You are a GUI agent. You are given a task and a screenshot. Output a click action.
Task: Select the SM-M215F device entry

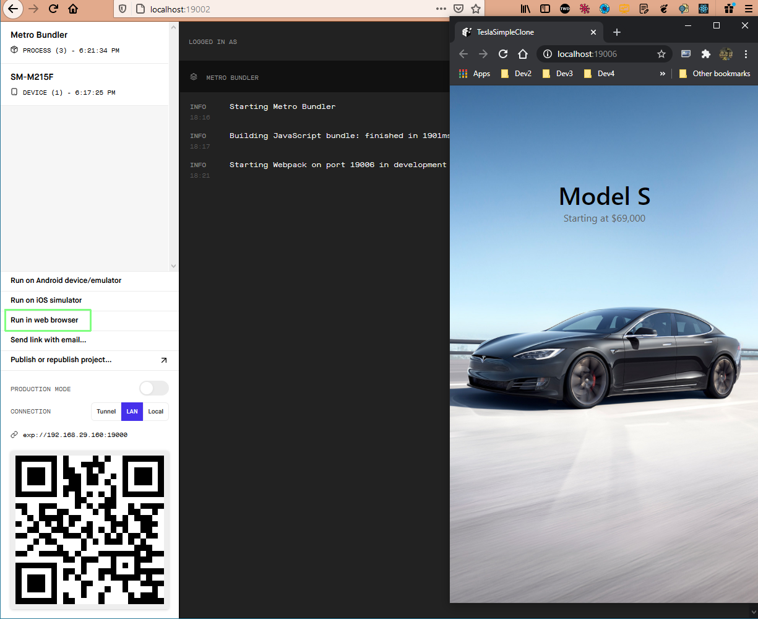click(84, 84)
